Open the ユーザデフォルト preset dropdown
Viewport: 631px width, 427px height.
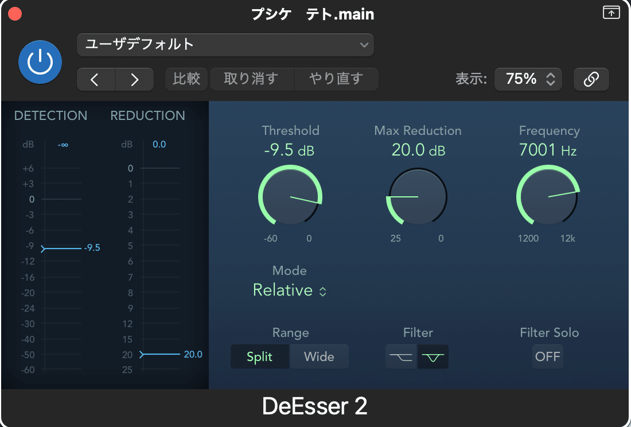tap(225, 45)
